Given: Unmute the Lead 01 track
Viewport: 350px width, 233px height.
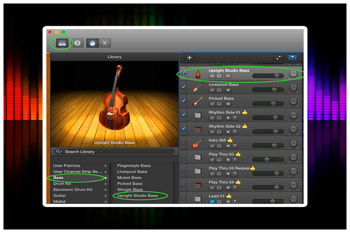Looking at the screenshot, I should pos(212,202).
